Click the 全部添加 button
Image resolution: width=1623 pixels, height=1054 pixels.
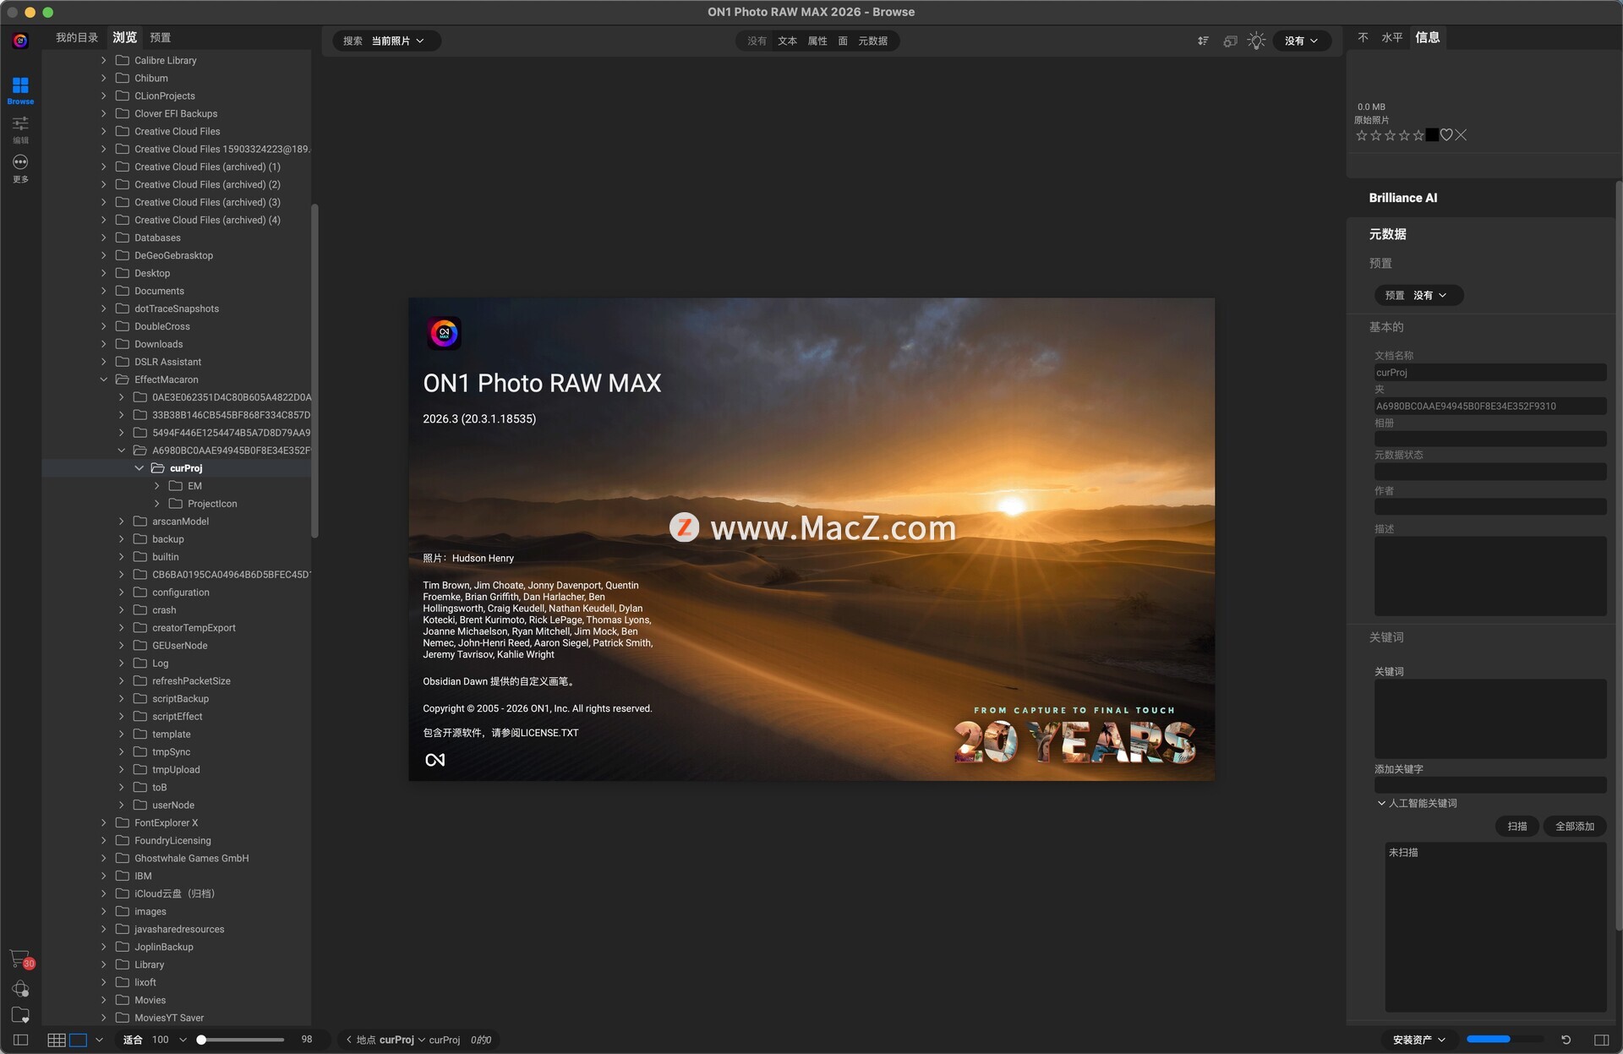(1574, 826)
